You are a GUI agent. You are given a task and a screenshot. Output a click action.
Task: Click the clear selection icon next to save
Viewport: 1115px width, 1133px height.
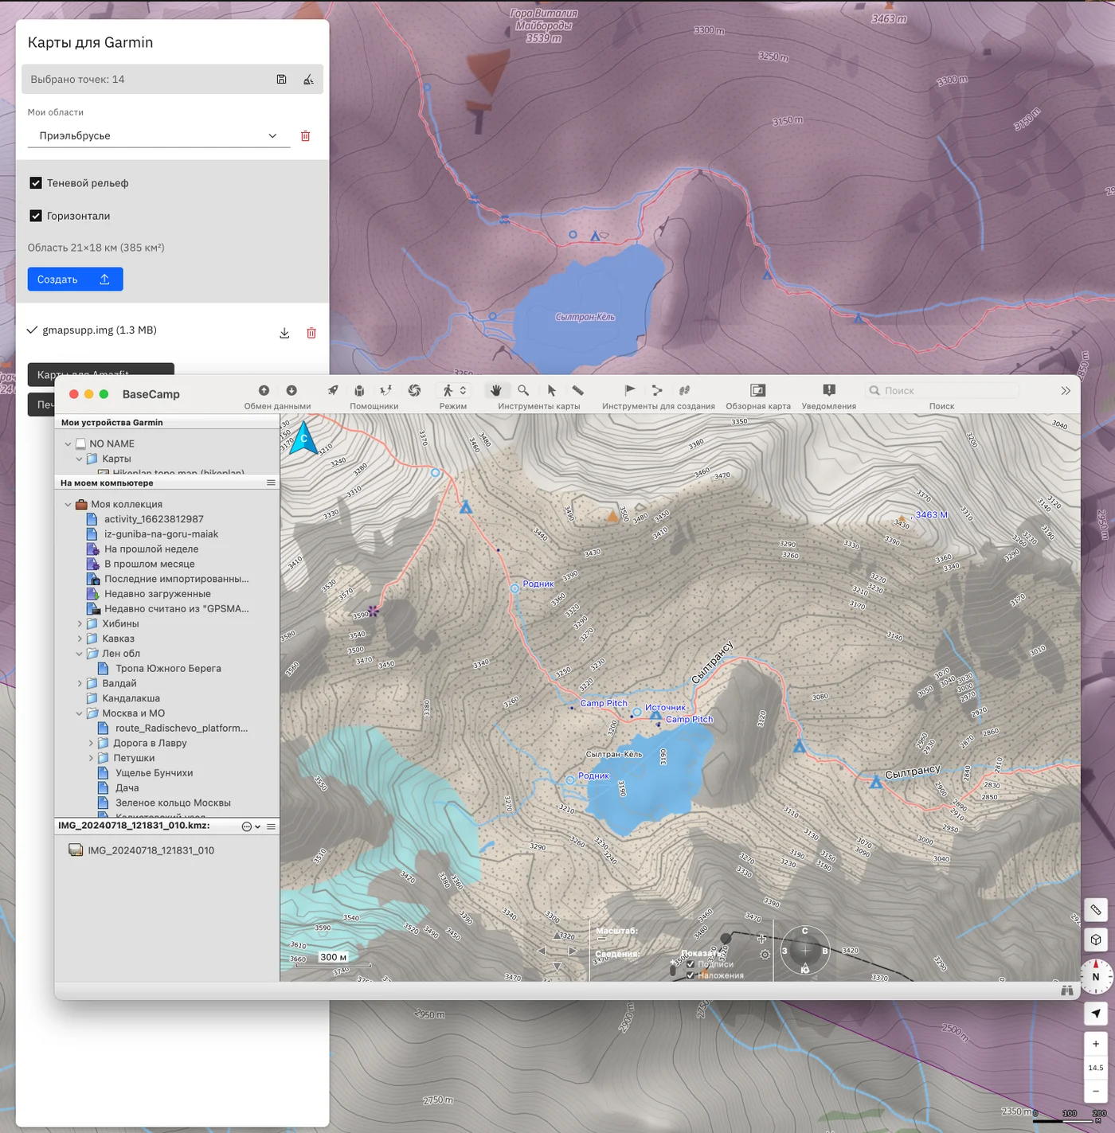[x=308, y=80]
